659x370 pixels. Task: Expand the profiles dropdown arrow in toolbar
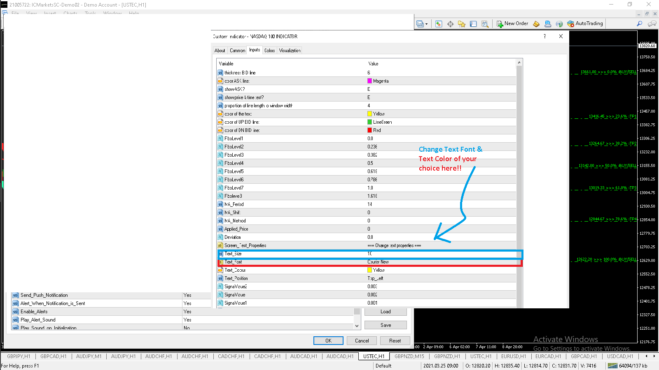[426, 24]
